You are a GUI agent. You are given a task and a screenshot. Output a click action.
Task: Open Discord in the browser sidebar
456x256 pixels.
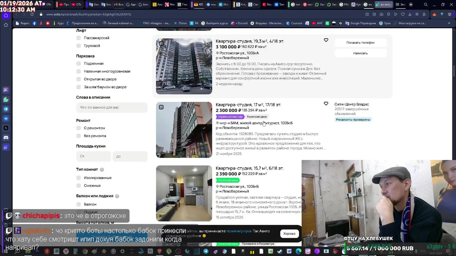click(x=6, y=138)
